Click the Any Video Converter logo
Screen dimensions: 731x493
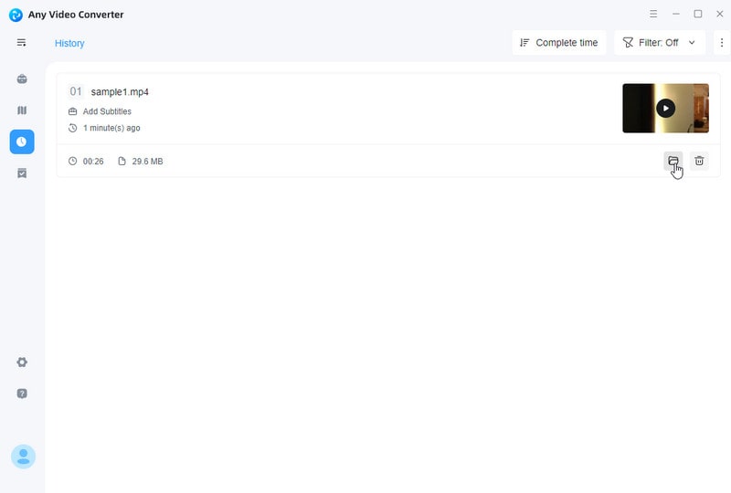tap(16, 15)
